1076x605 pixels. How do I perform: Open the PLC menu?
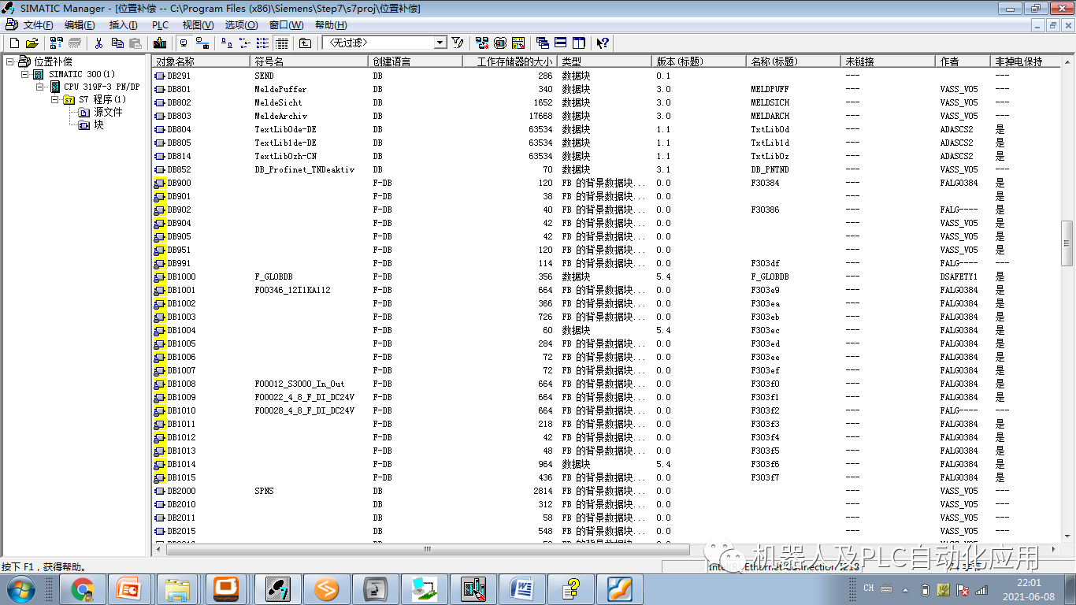(x=160, y=24)
